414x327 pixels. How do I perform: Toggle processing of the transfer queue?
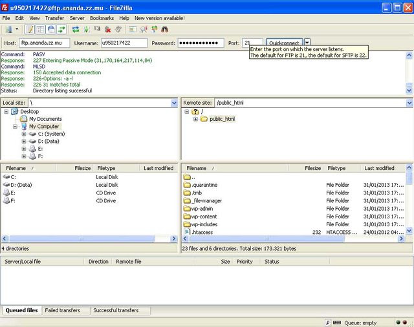pos(86,29)
